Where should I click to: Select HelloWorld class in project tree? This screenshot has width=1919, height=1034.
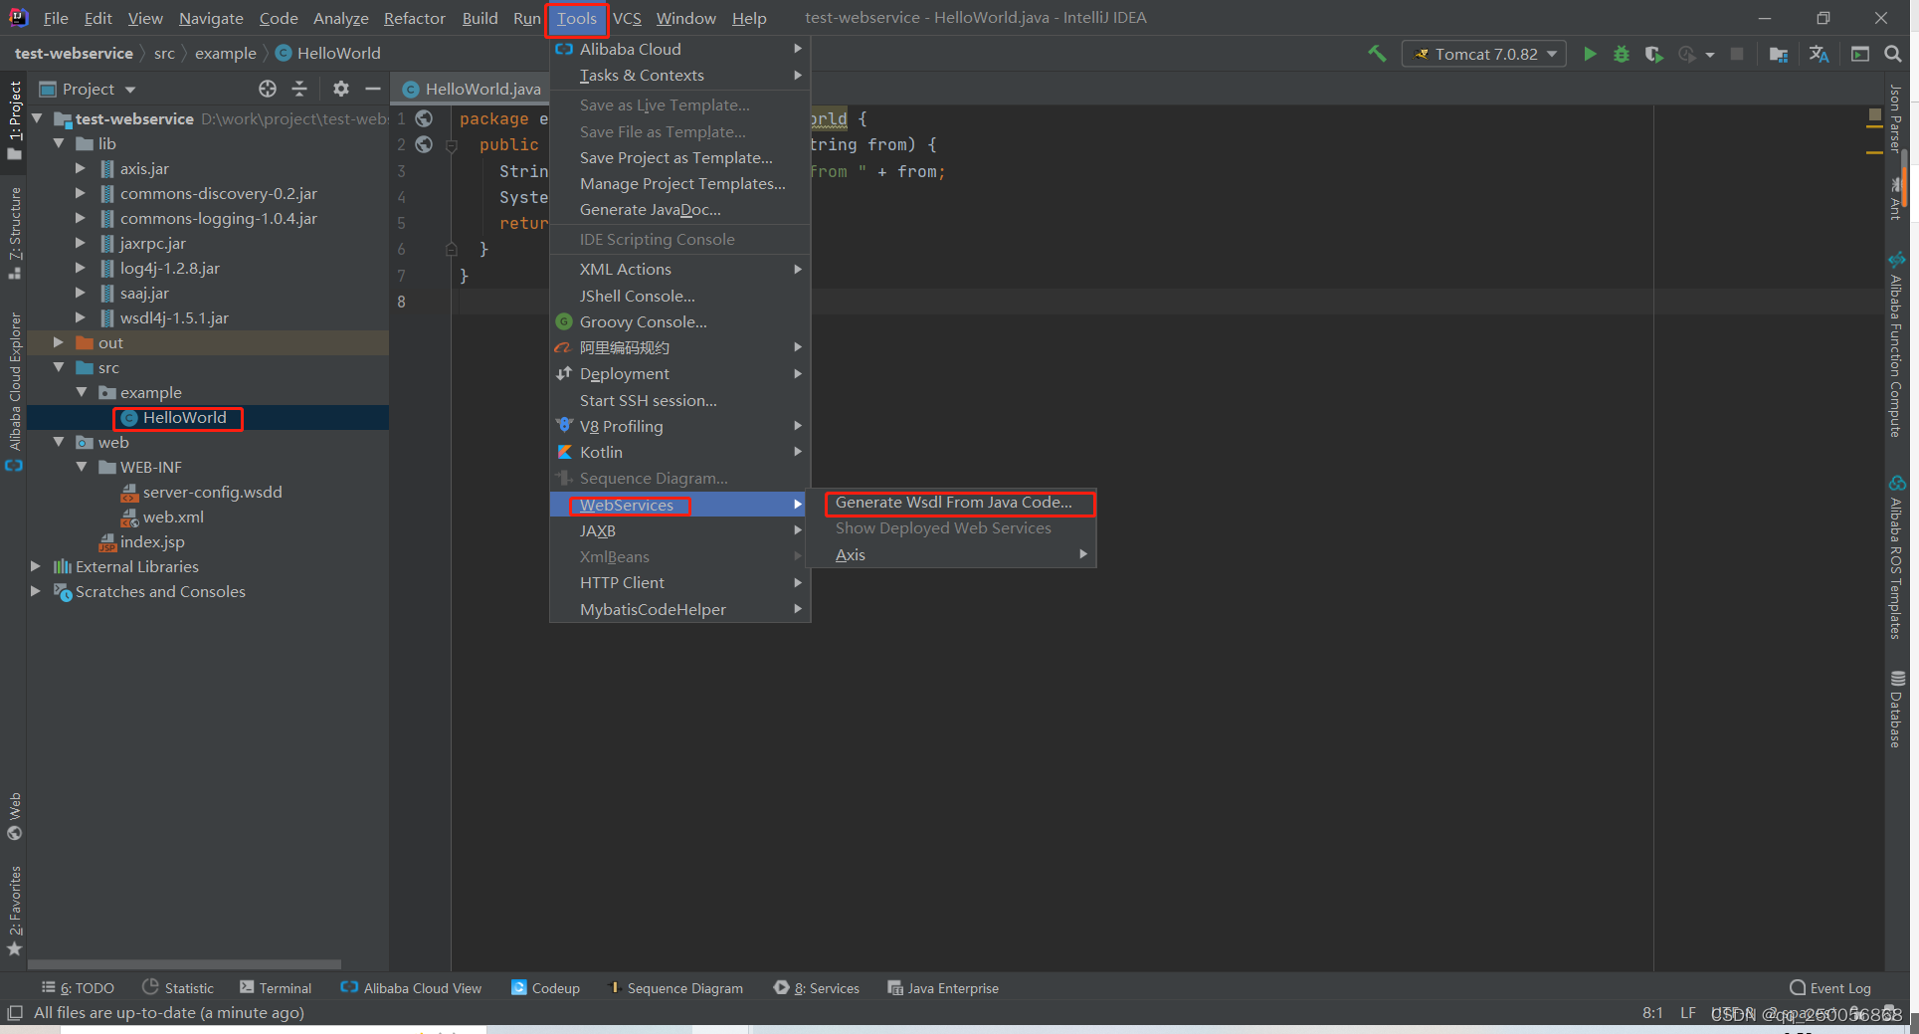184,417
